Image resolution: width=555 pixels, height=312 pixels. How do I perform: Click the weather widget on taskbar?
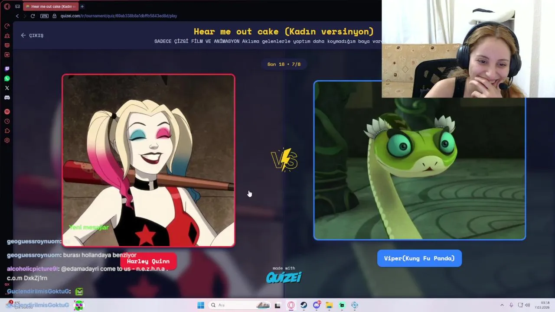click(x=20, y=305)
